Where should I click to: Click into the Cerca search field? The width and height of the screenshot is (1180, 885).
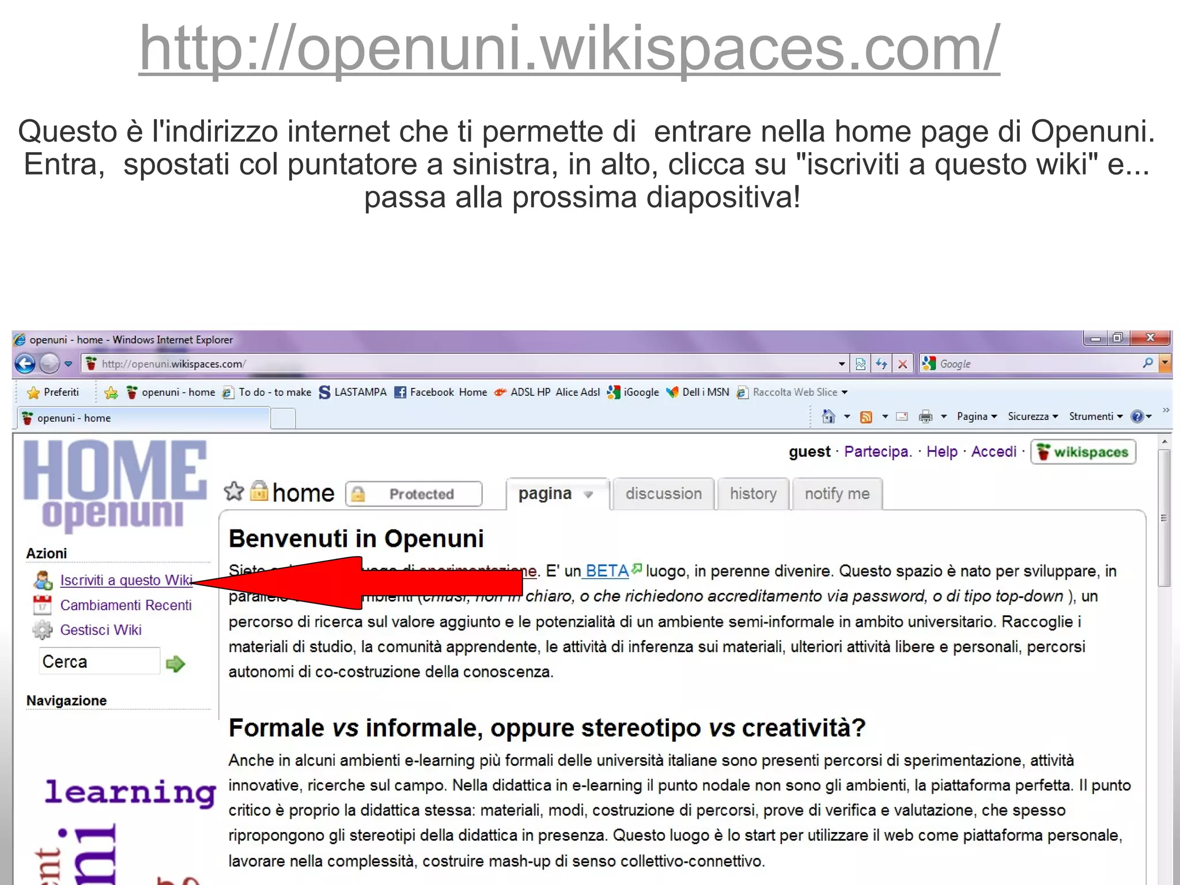99,661
